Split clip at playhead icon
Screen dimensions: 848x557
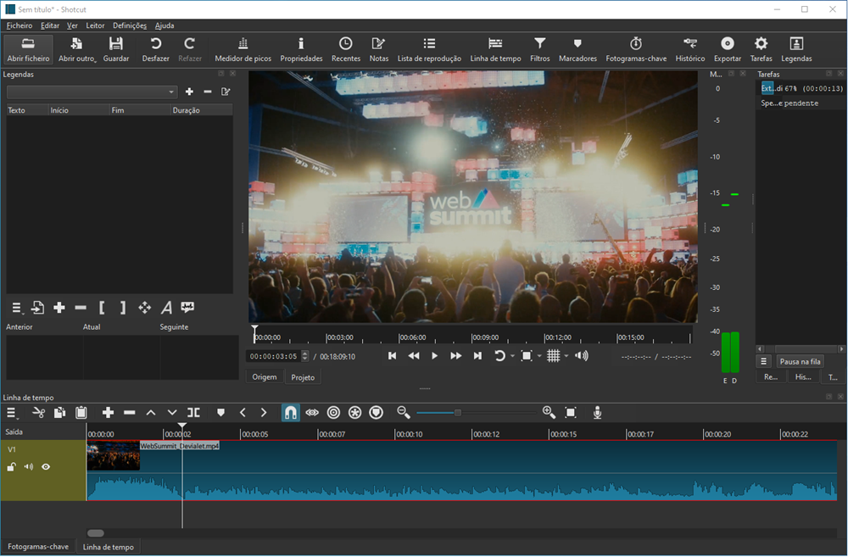[x=193, y=413]
